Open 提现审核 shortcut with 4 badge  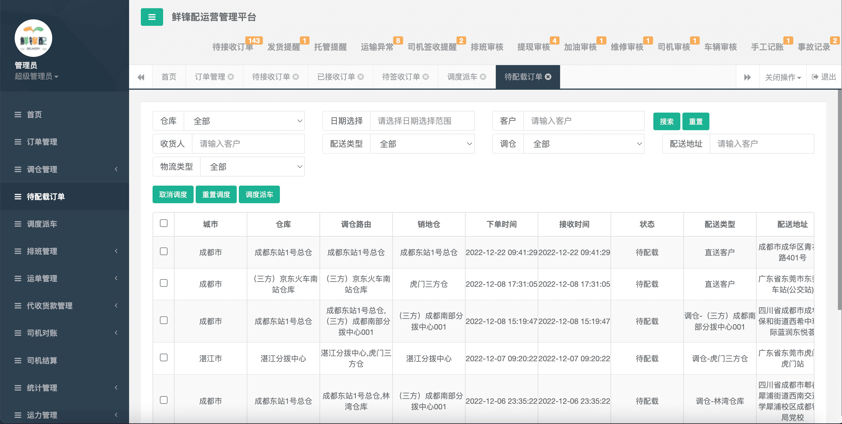tap(534, 47)
